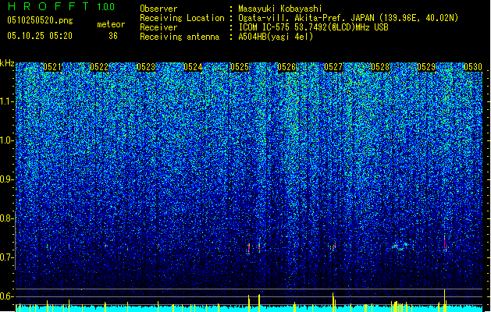Image resolution: width=491 pixels, height=312 pixels.
Task: Click the 0526 time marker
Action: (x=286, y=67)
